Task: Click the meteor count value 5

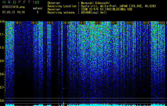Action: click(x=38, y=12)
